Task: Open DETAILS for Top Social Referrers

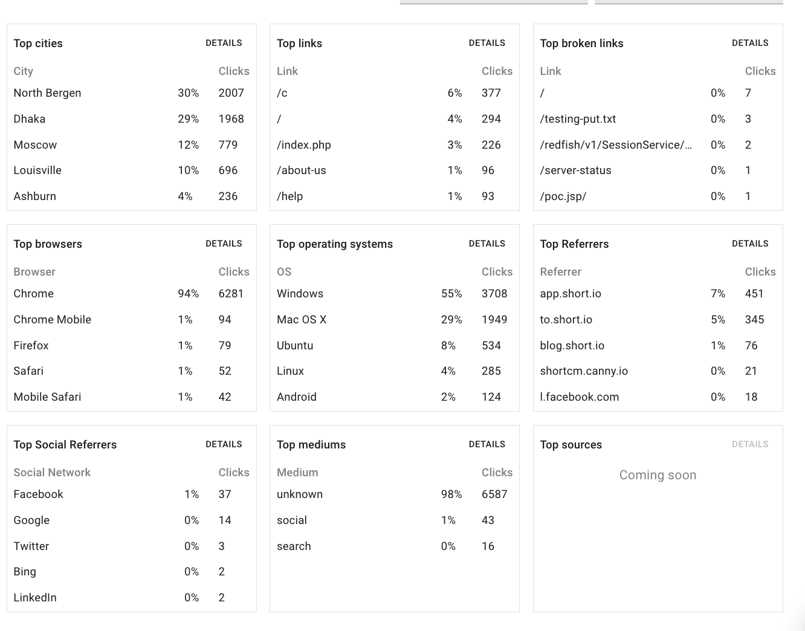Action: click(x=224, y=444)
